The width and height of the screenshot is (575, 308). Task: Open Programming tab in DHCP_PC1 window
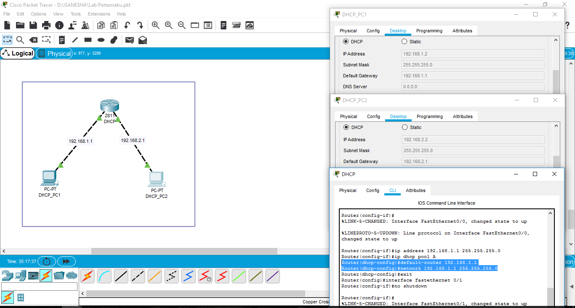coord(429,31)
